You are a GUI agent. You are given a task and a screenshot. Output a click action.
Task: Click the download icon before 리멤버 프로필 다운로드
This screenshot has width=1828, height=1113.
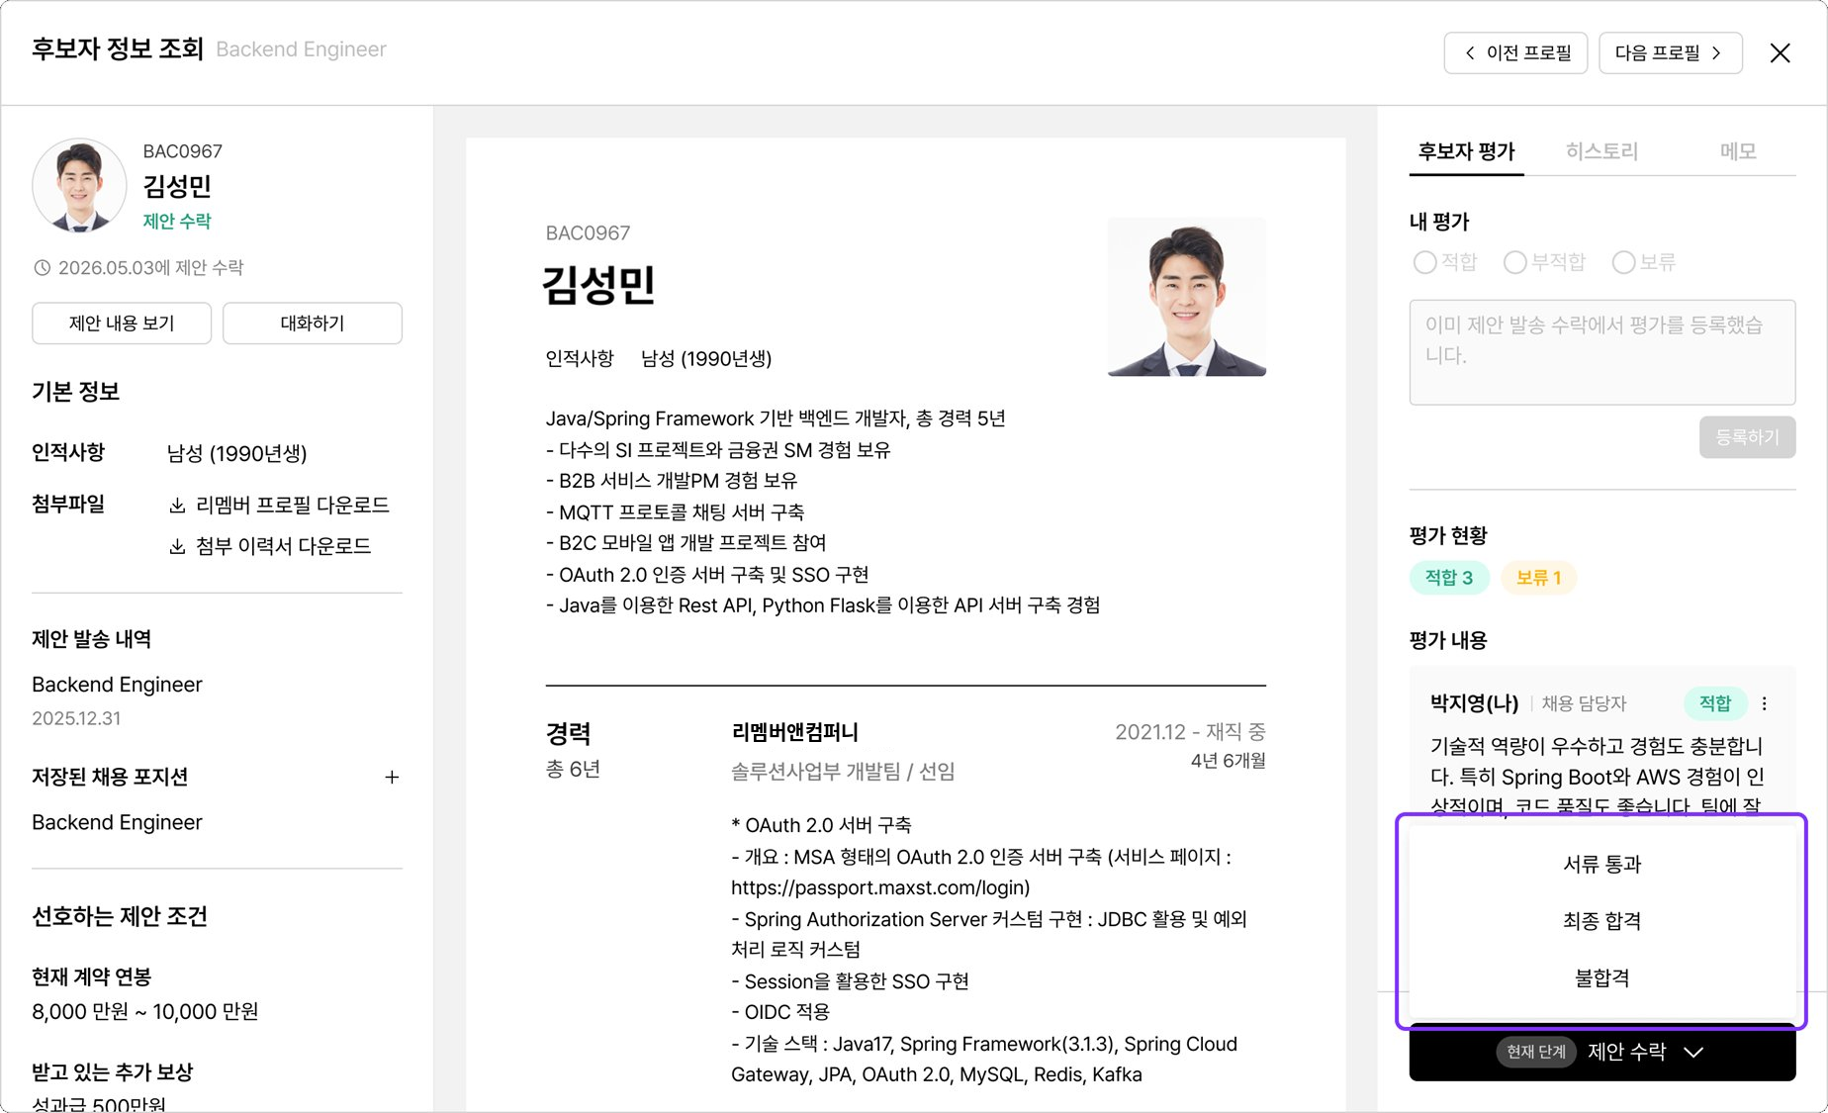click(x=177, y=507)
